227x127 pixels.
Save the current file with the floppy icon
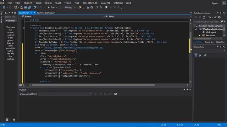point(26,7)
